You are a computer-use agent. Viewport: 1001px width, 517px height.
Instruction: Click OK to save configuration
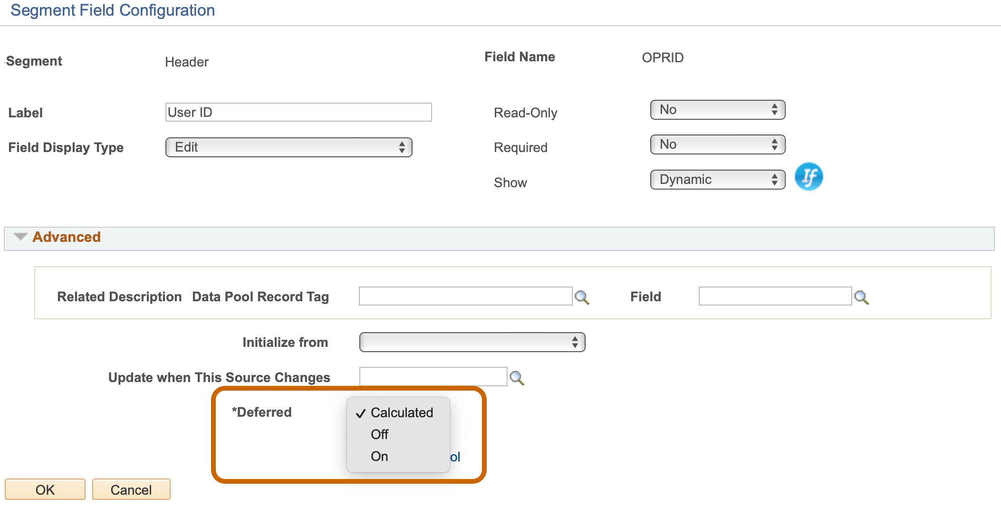(44, 489)
